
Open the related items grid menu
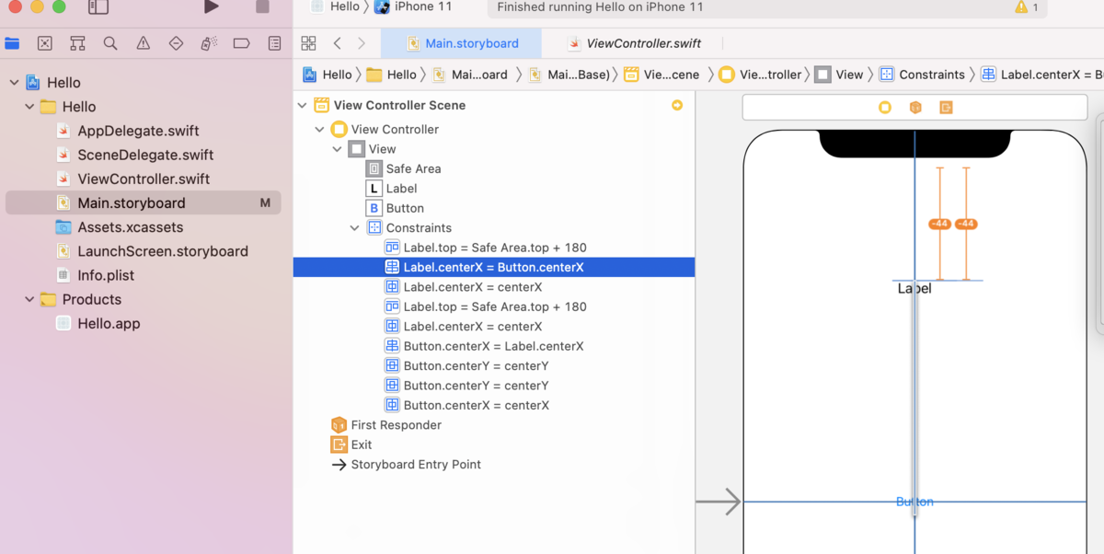click(308, 43)
